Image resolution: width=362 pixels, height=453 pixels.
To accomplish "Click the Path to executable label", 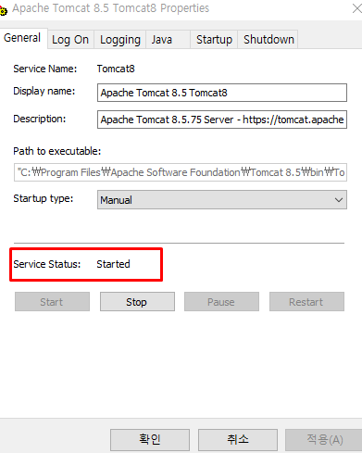I will [x=57, y=151].
